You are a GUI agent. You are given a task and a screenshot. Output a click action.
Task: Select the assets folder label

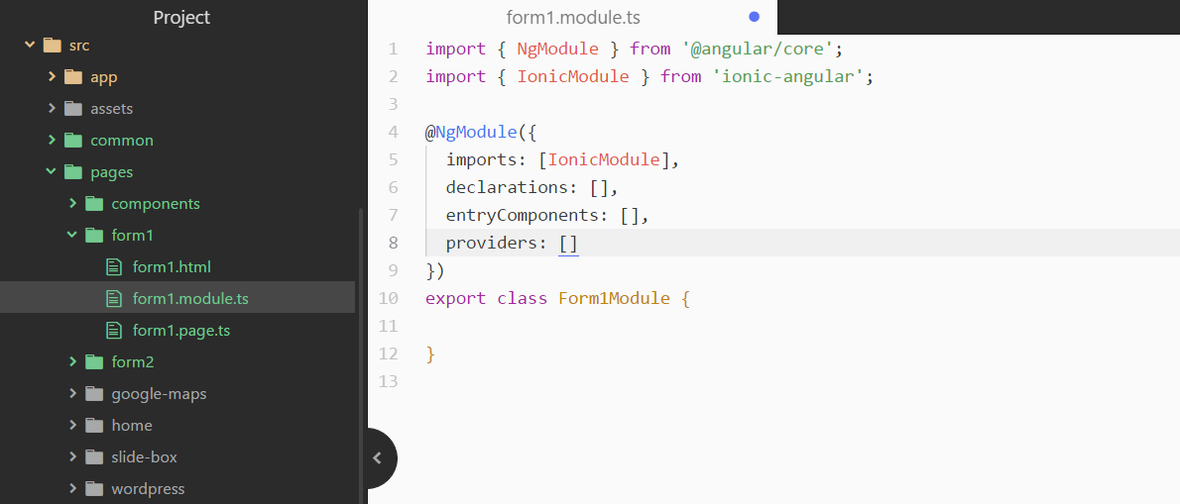[x=111, y=108]
